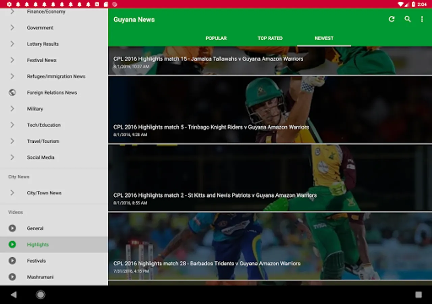Tap the play icon next to General
This screenshot has width=432, height=304.
tap(12, 228)
